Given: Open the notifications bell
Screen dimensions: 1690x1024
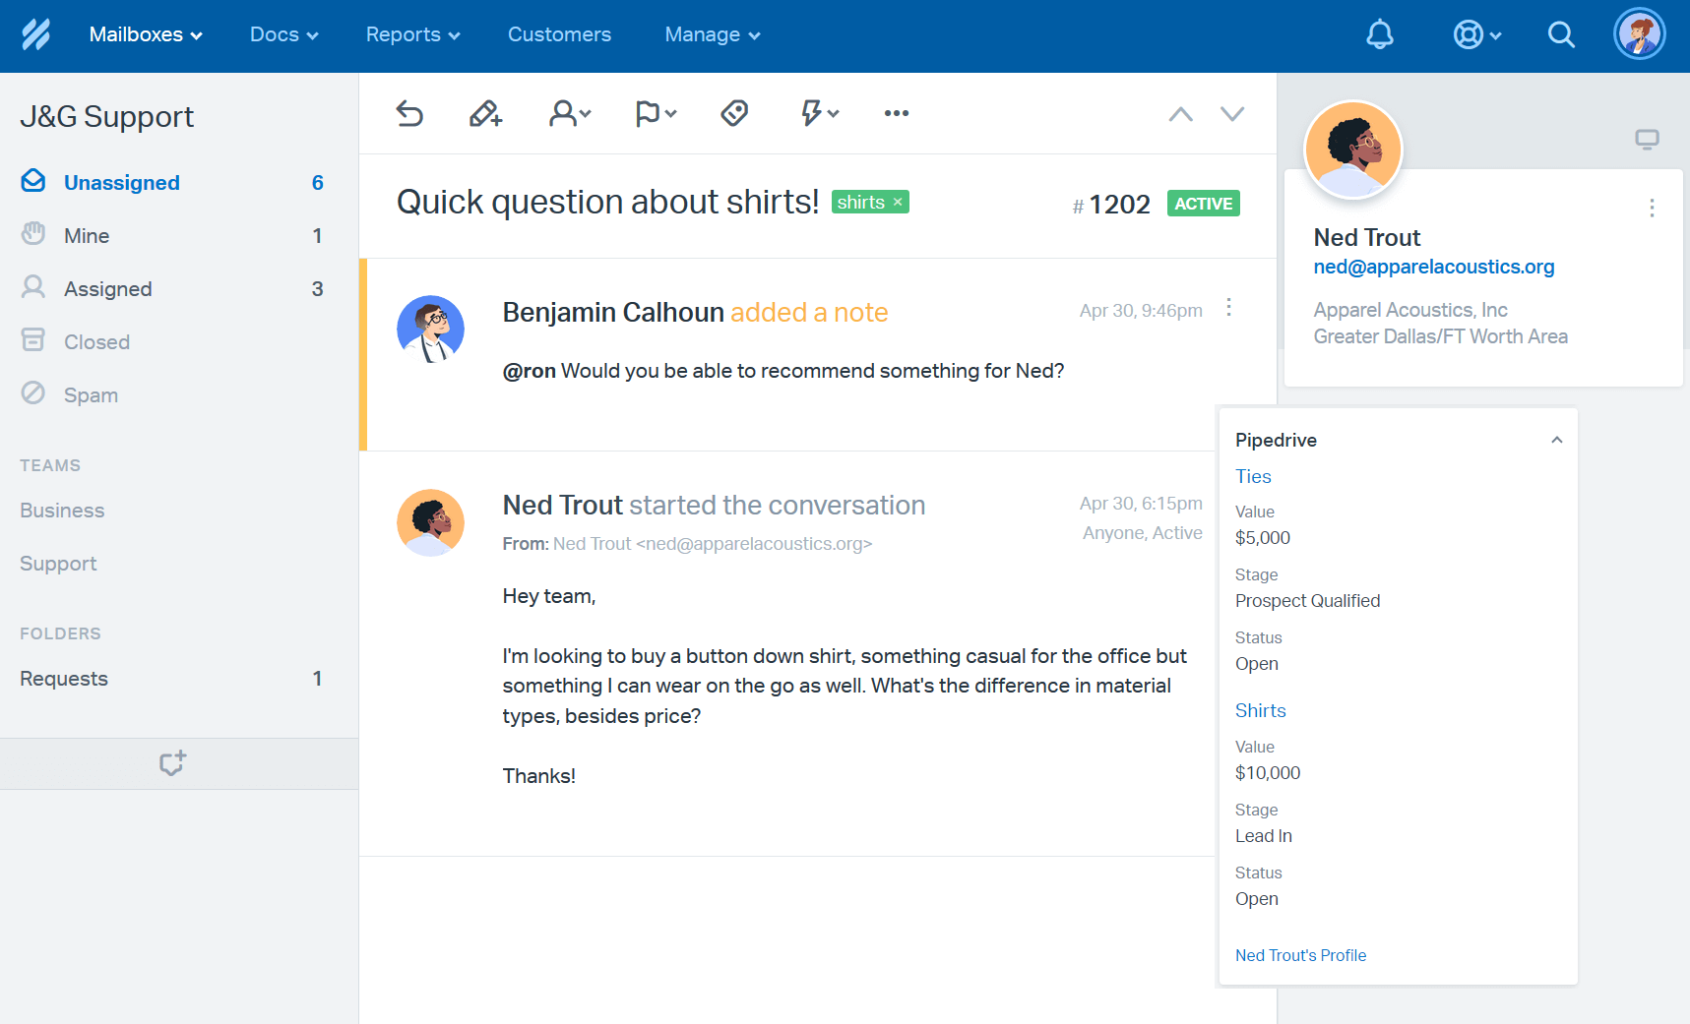Looking at the screenshot, I should coord(1379,35).
